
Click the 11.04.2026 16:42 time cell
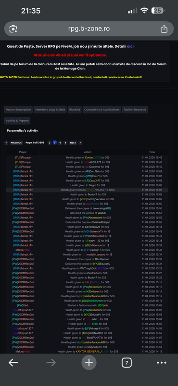coord(152,167)
